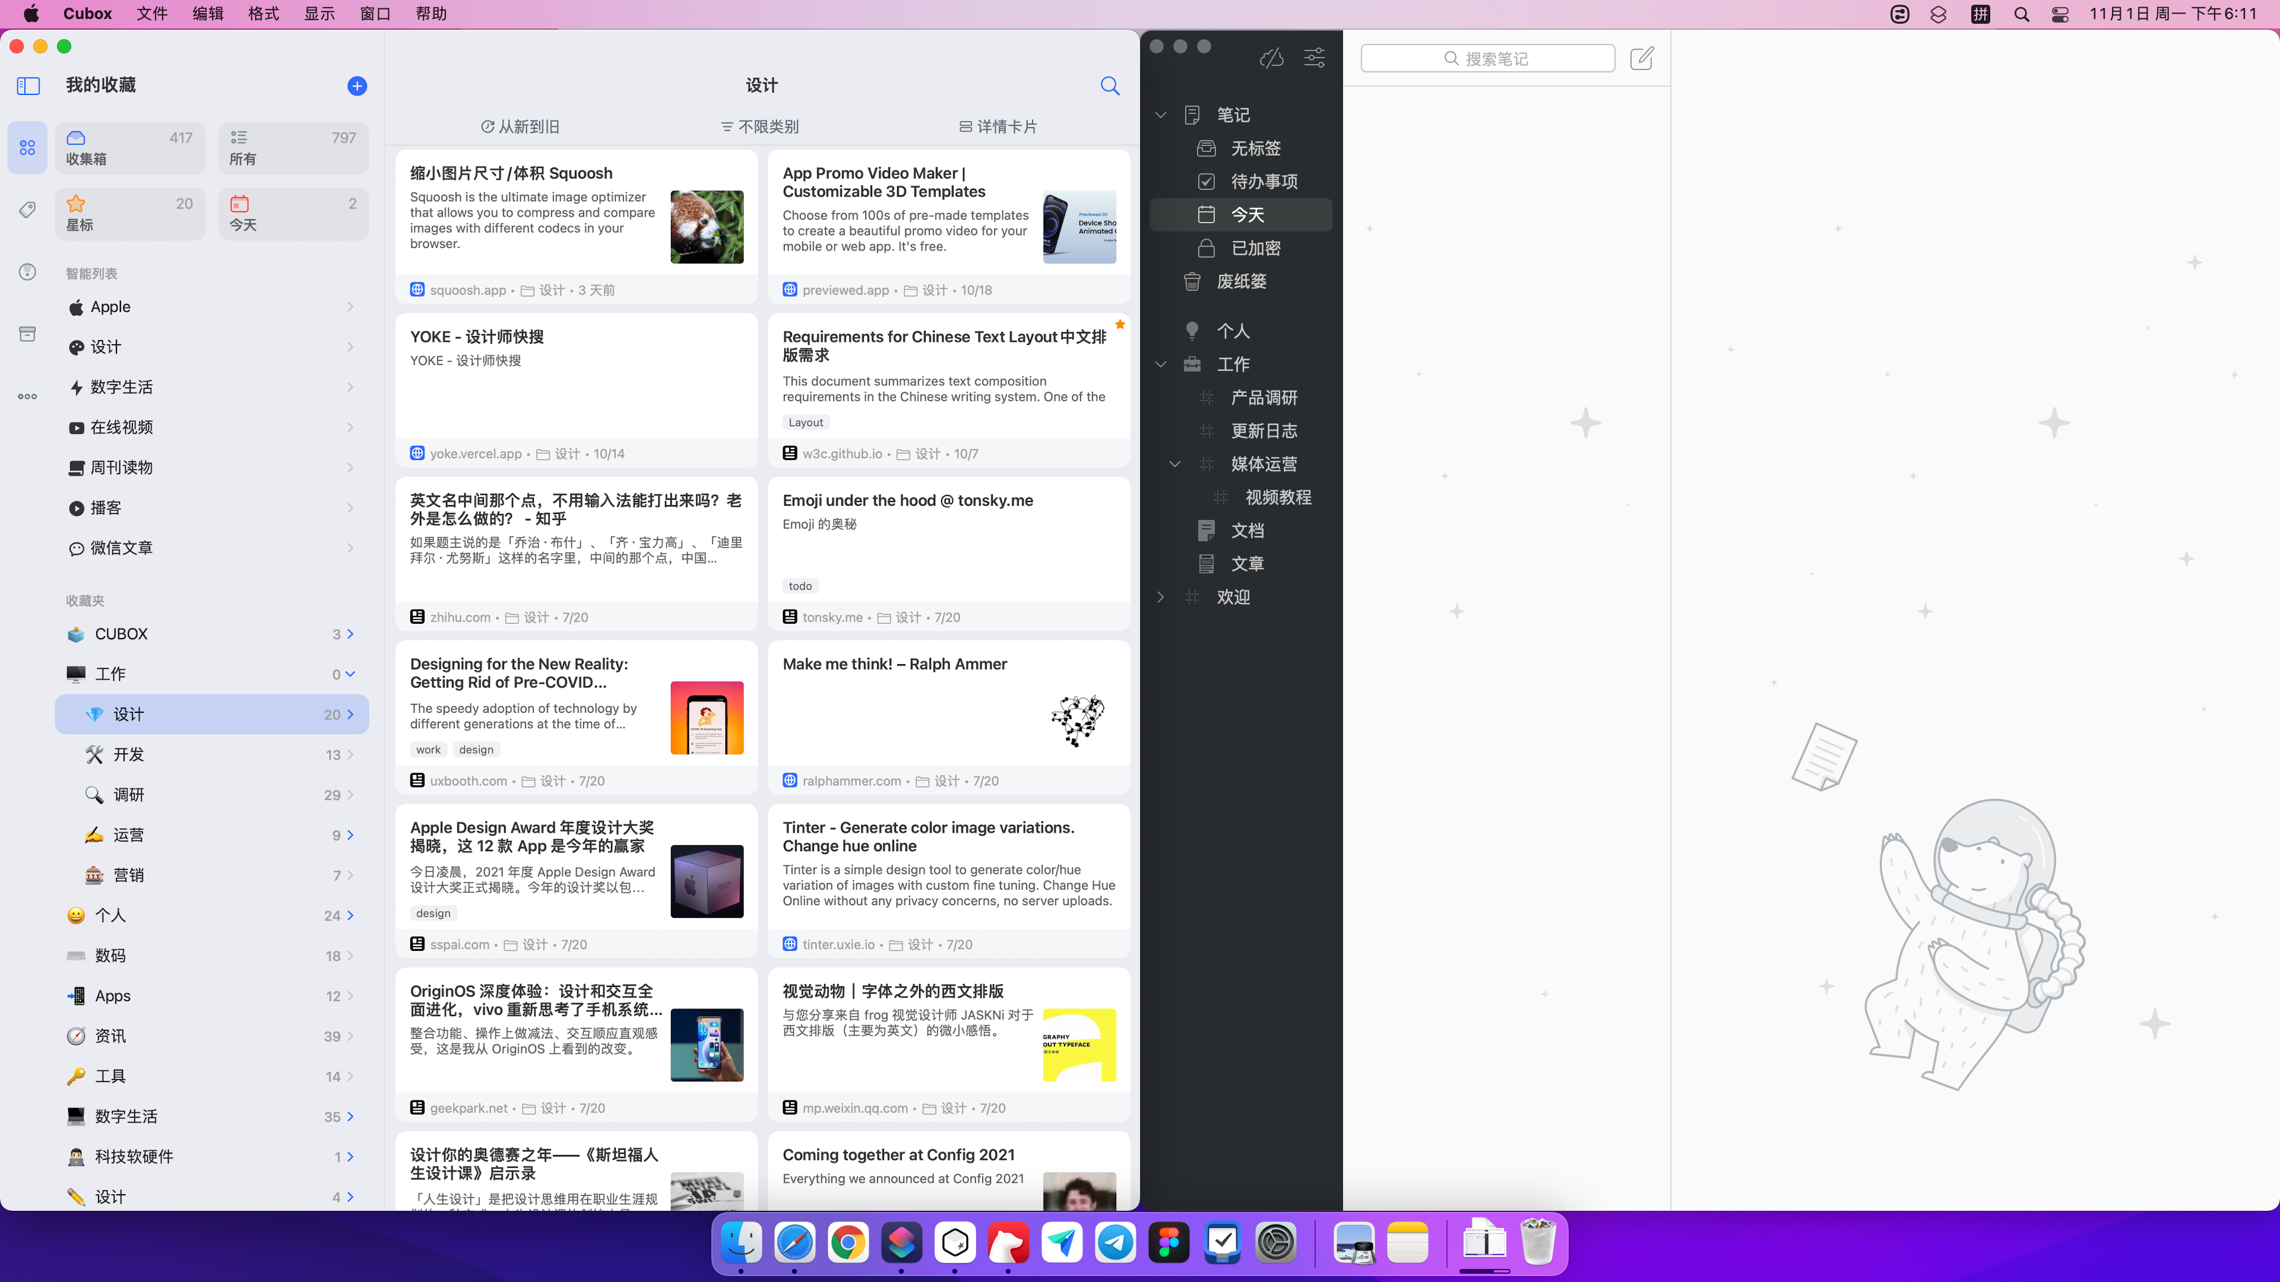The width and height of the screenshot is (2280, 1282).
Task: Launch Google Chrome from the Dock
Action: coord(848,1242)
